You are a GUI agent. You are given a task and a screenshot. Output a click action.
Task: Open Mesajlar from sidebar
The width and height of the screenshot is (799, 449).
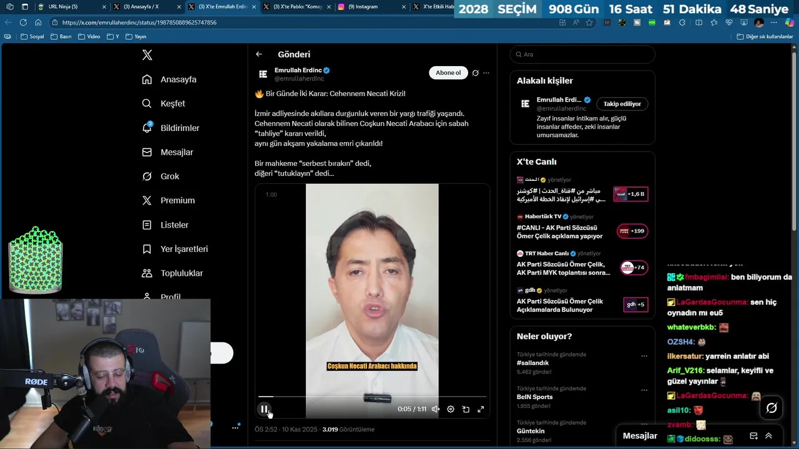tap(167, 152)
